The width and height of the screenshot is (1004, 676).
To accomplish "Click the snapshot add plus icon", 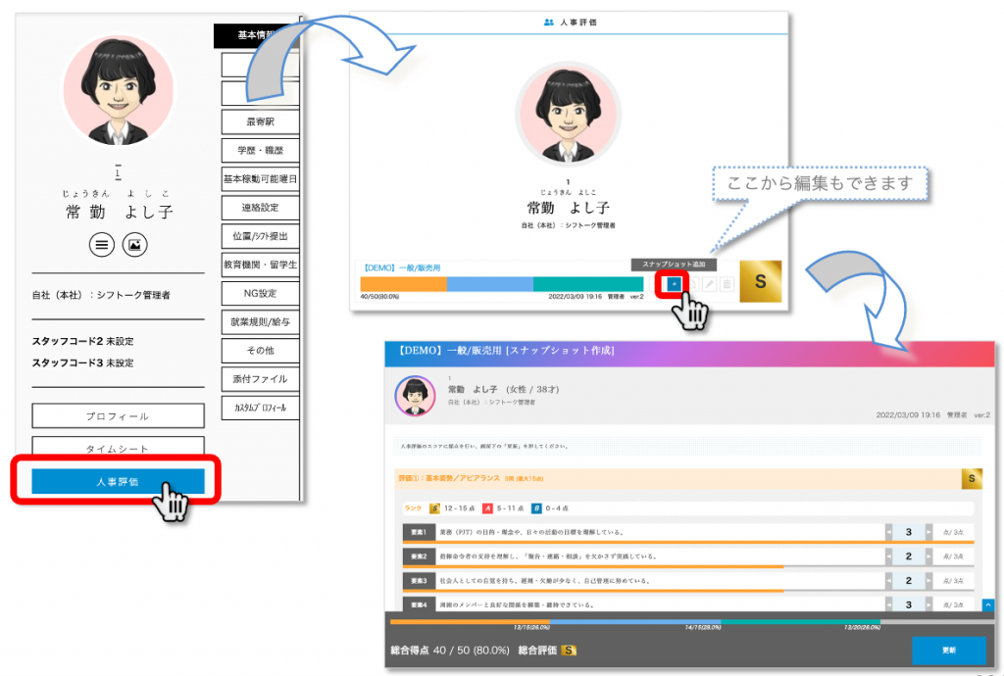I will click(674, 284).
